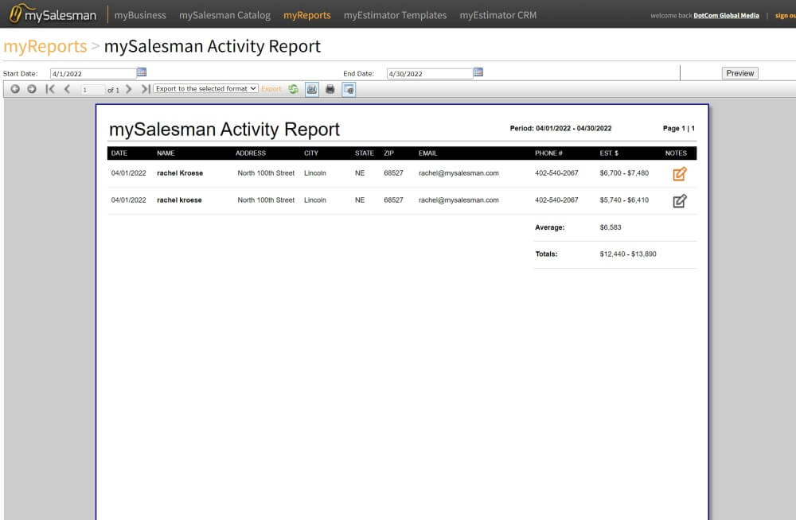
Task: Go to next report page
Action: coord(128,89)
